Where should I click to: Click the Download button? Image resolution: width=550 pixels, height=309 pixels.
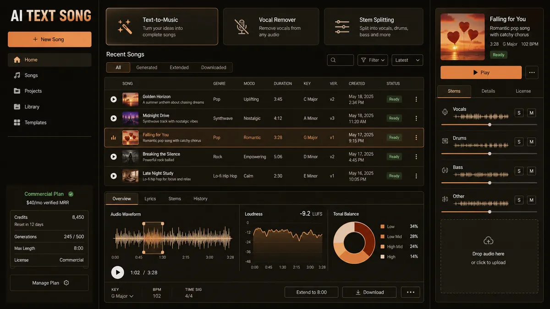click(369, 292)
